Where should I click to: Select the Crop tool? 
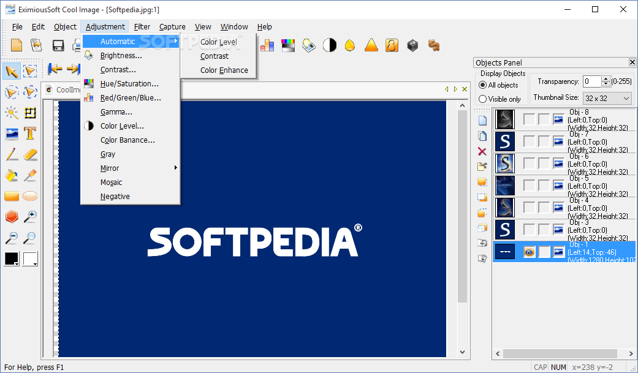click(x=30, y=113)
